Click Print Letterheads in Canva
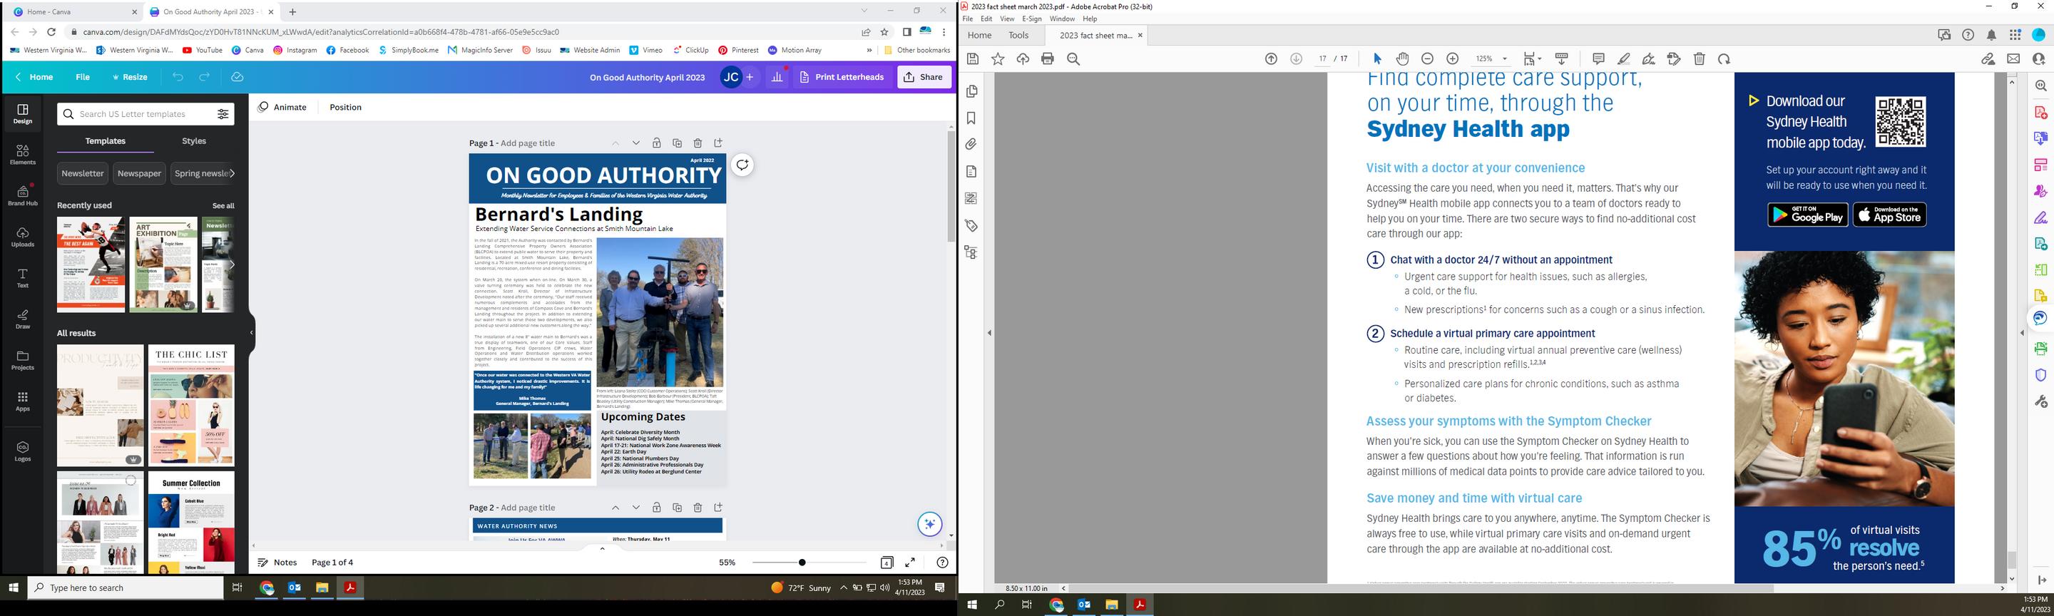The width and height of the screenshot is (2054, 616). point(842,77)
